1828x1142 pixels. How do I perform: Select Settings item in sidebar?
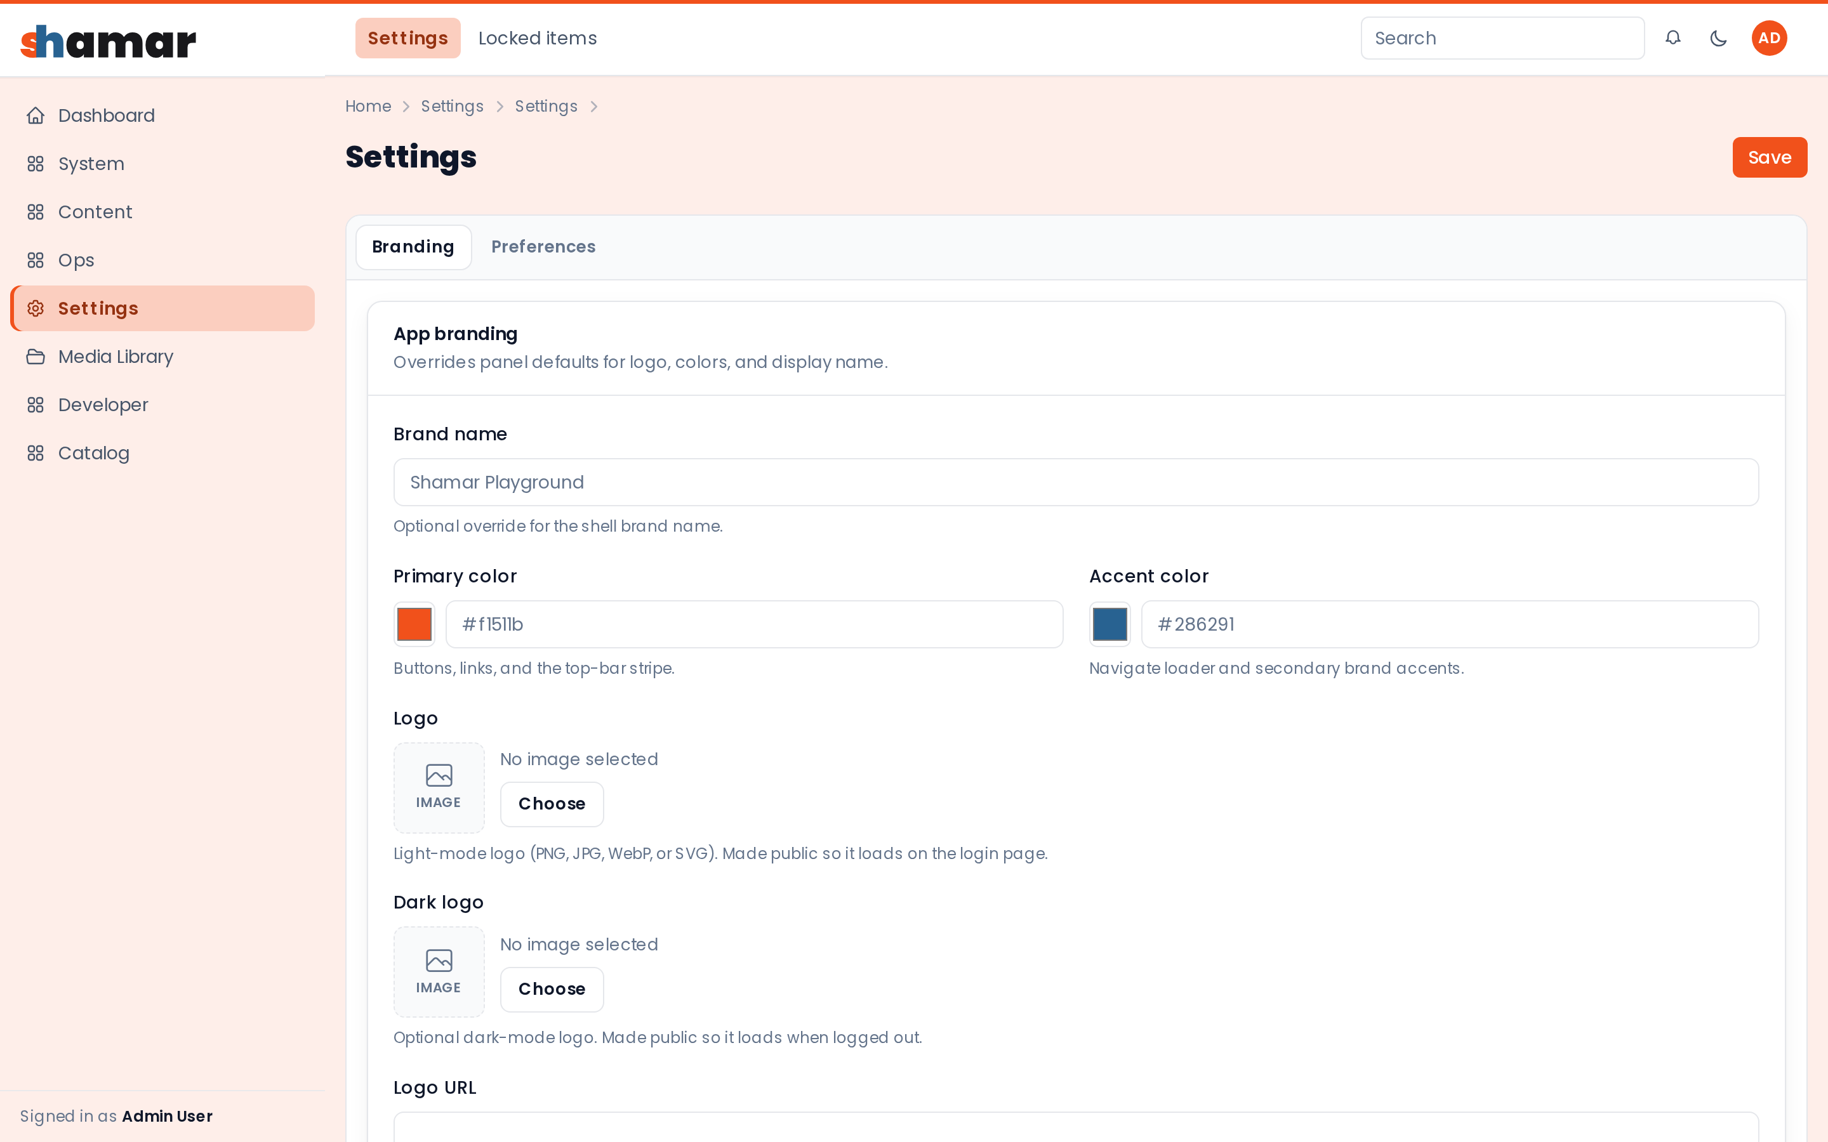pyautogui.click(x=162, y=308)
